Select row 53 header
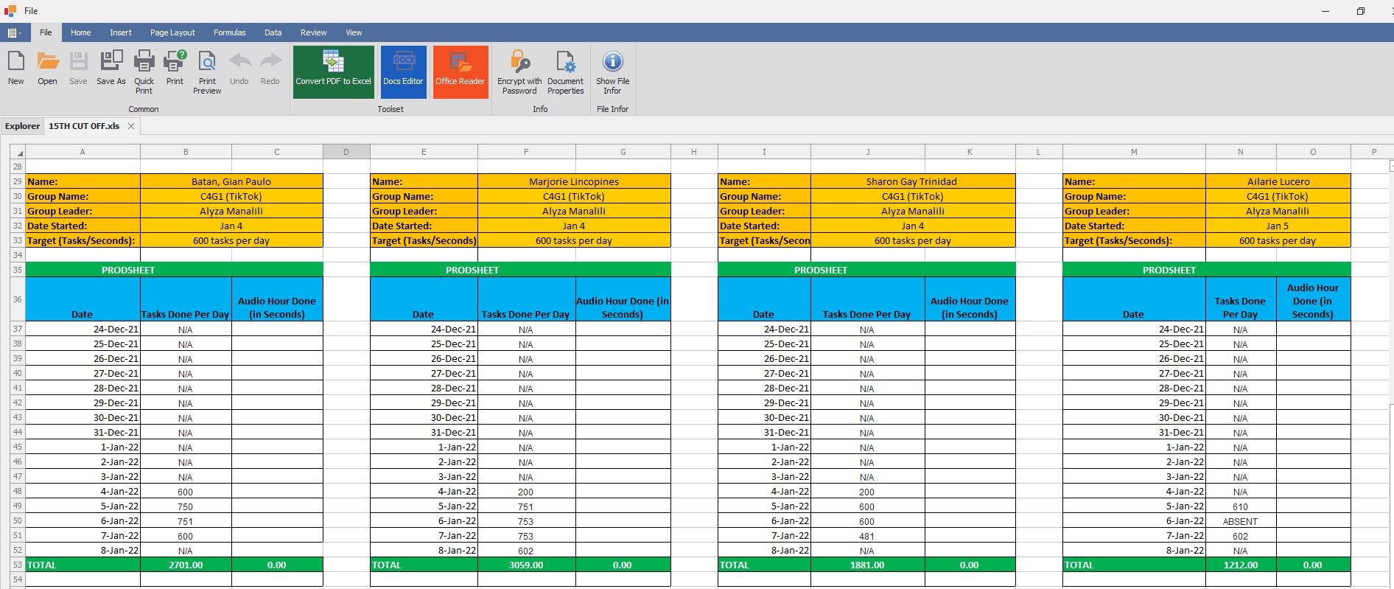This screenshot has width=1394, height=589. click(18, 565)
